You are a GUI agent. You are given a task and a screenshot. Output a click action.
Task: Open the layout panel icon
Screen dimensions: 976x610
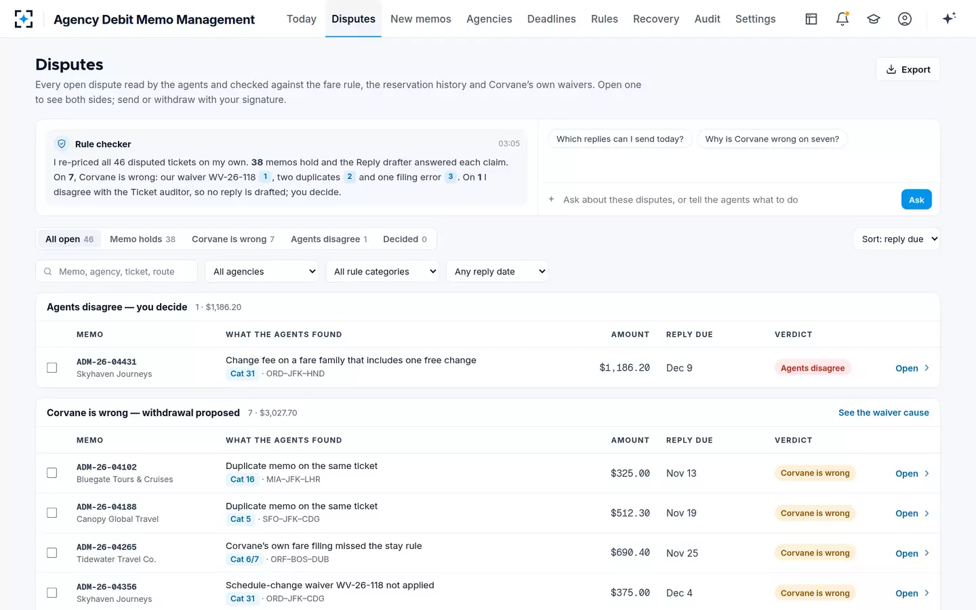coord(811,19)
